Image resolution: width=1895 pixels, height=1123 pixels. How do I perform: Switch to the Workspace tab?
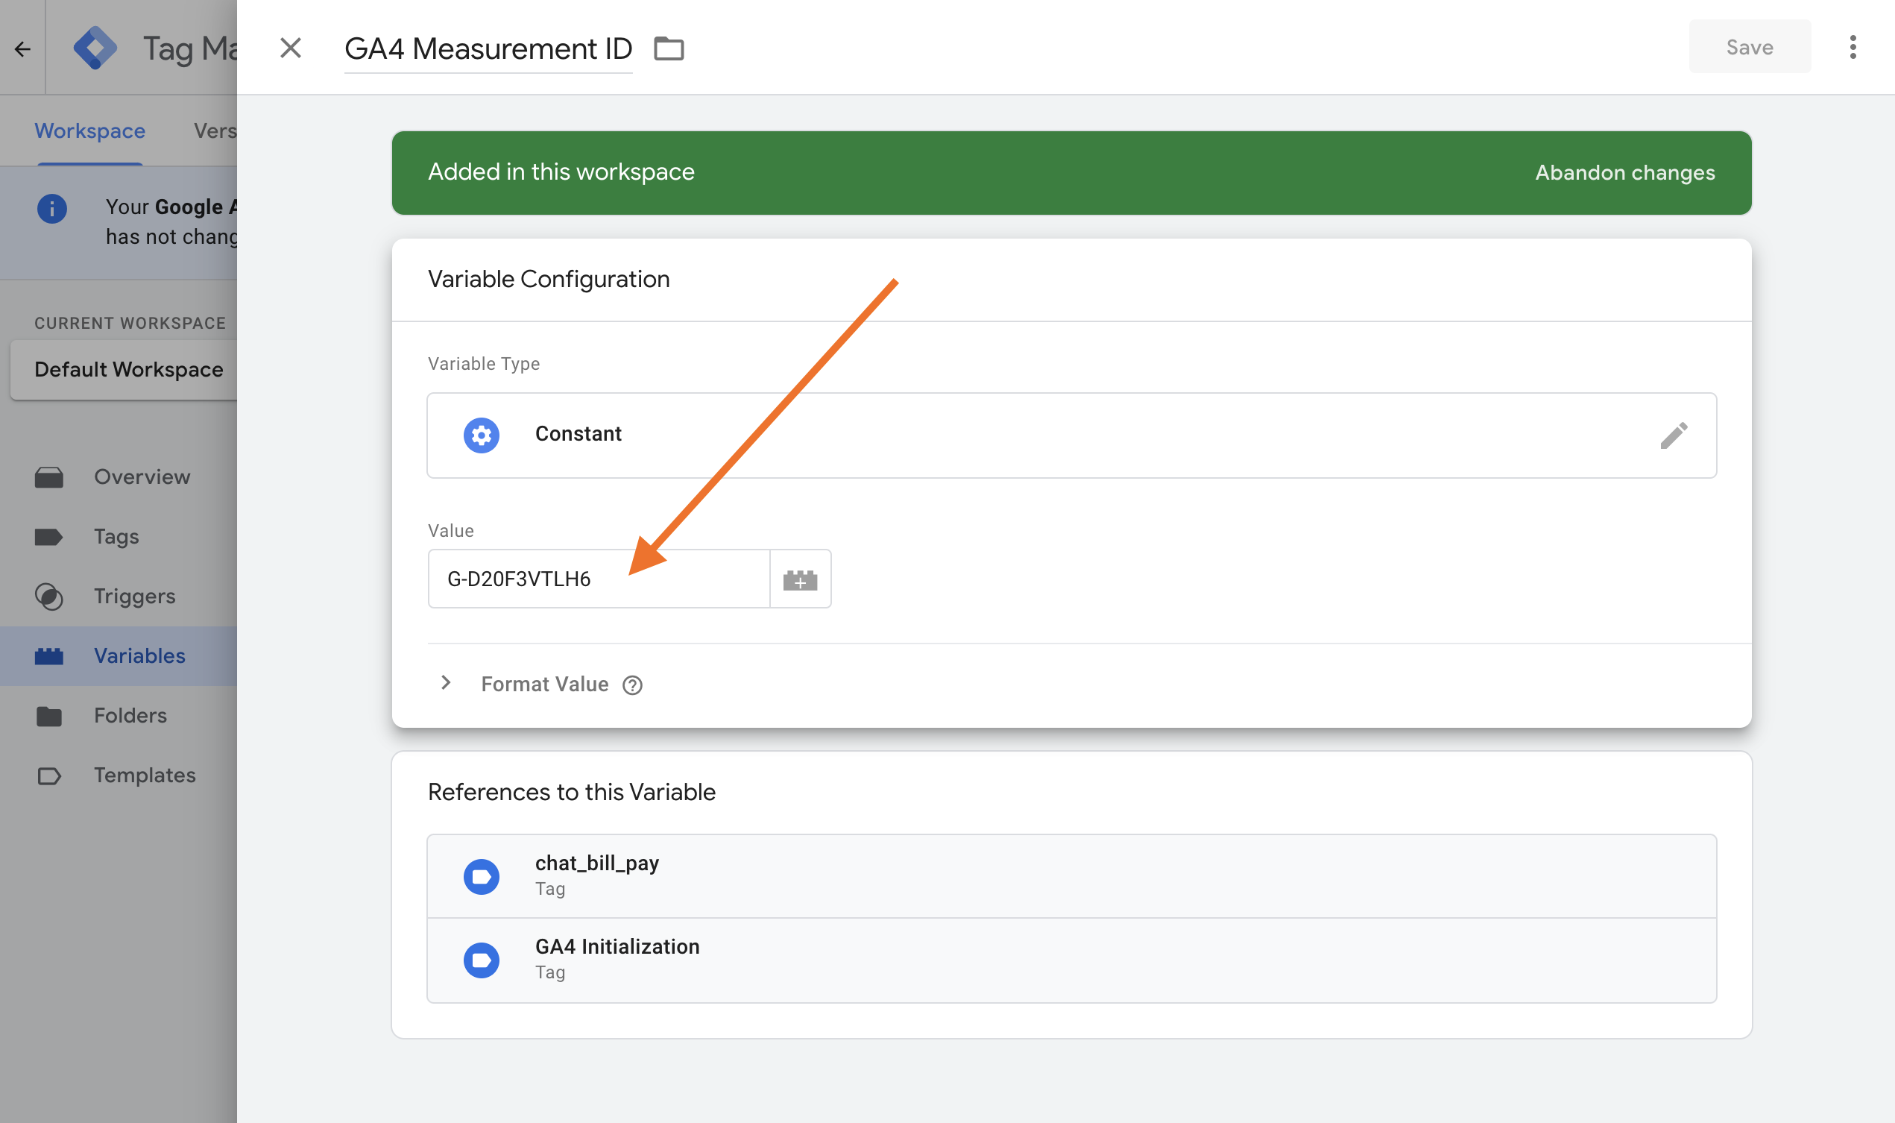tap(89, 131)
